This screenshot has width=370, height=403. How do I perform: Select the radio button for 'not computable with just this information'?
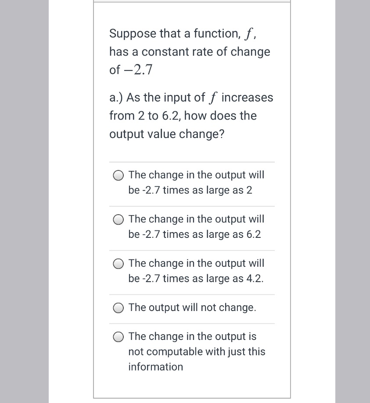[118, 337]
